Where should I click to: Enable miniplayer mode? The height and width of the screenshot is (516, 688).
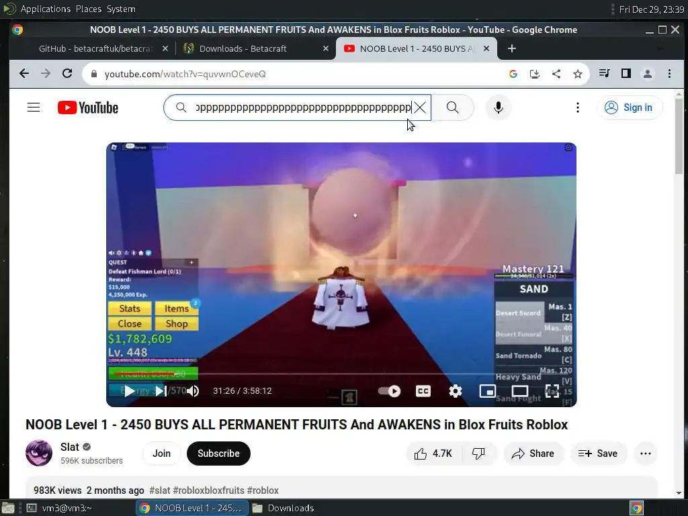(x=488, y=391)
